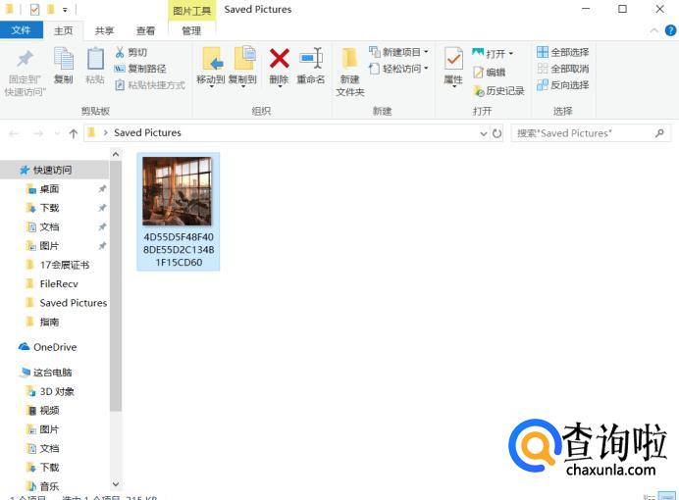The image size is (679, 500).
Task: Open the recent locations dropdown arrow
Action: [x=57, y=133]
